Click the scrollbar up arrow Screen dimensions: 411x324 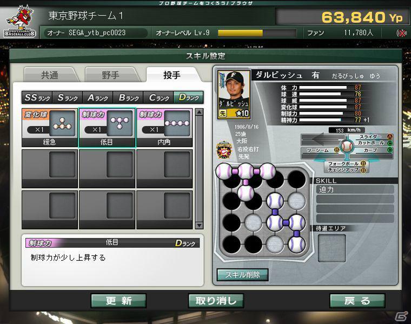(199, 112)
